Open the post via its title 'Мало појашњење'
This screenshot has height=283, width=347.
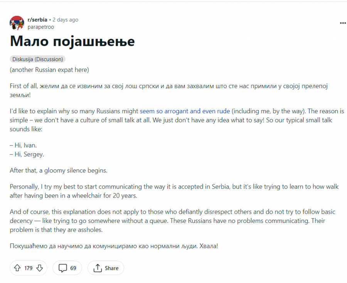[x=72, y=41]
